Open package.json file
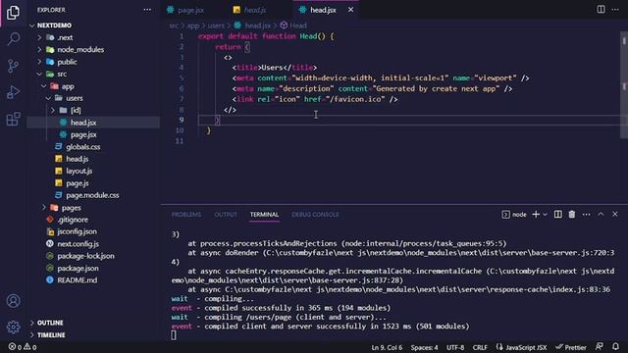This screenshot has width=628, height=353. tap(78, 268)
